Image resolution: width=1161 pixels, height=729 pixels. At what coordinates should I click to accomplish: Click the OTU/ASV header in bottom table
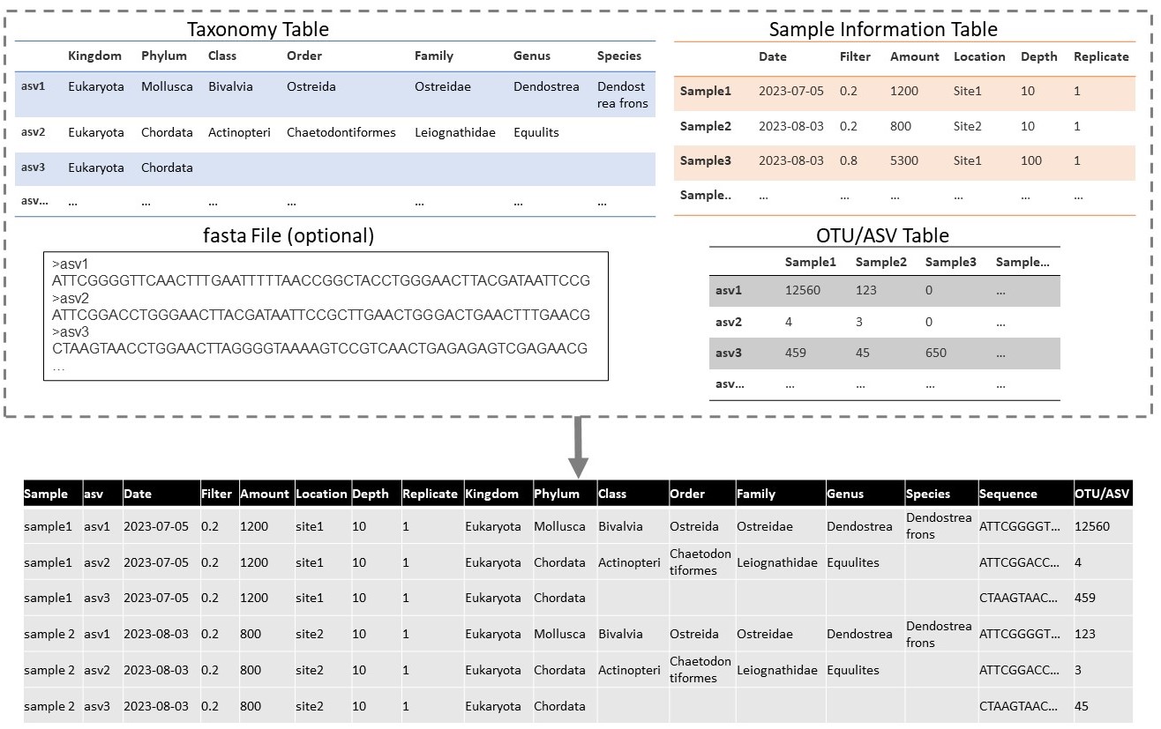click(x=1102, y=494)
